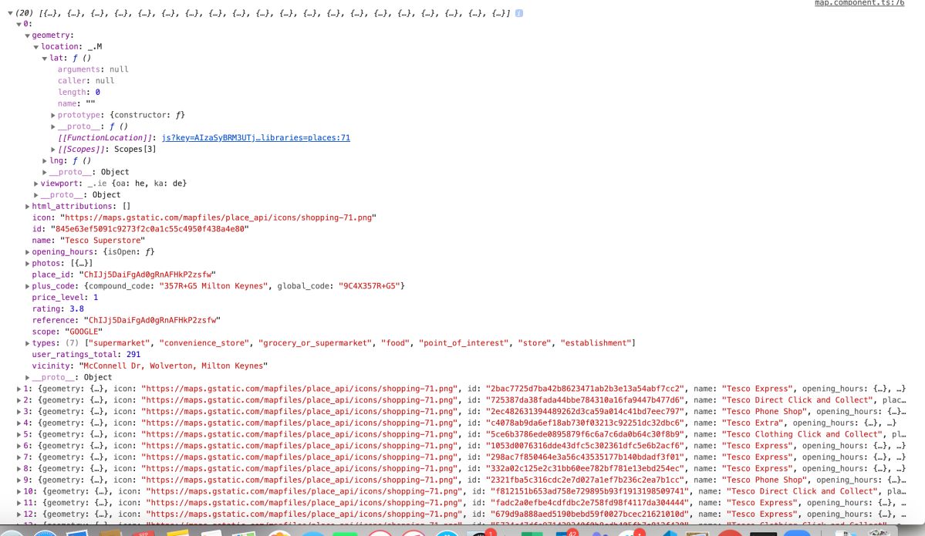Expand array item 11
This screenshot has height=536, width=925.
(x=19, y=503)
